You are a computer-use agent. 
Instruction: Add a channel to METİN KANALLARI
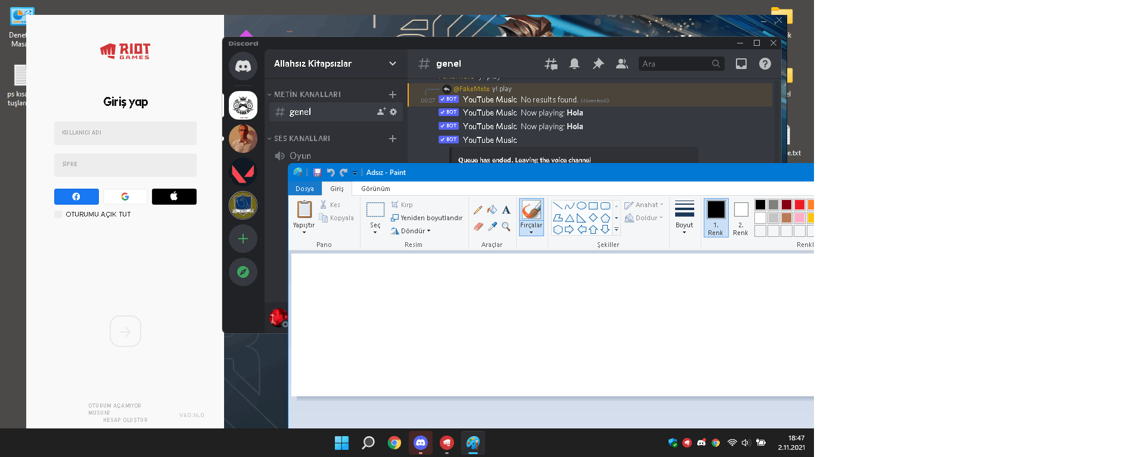[x=393, y=95]
